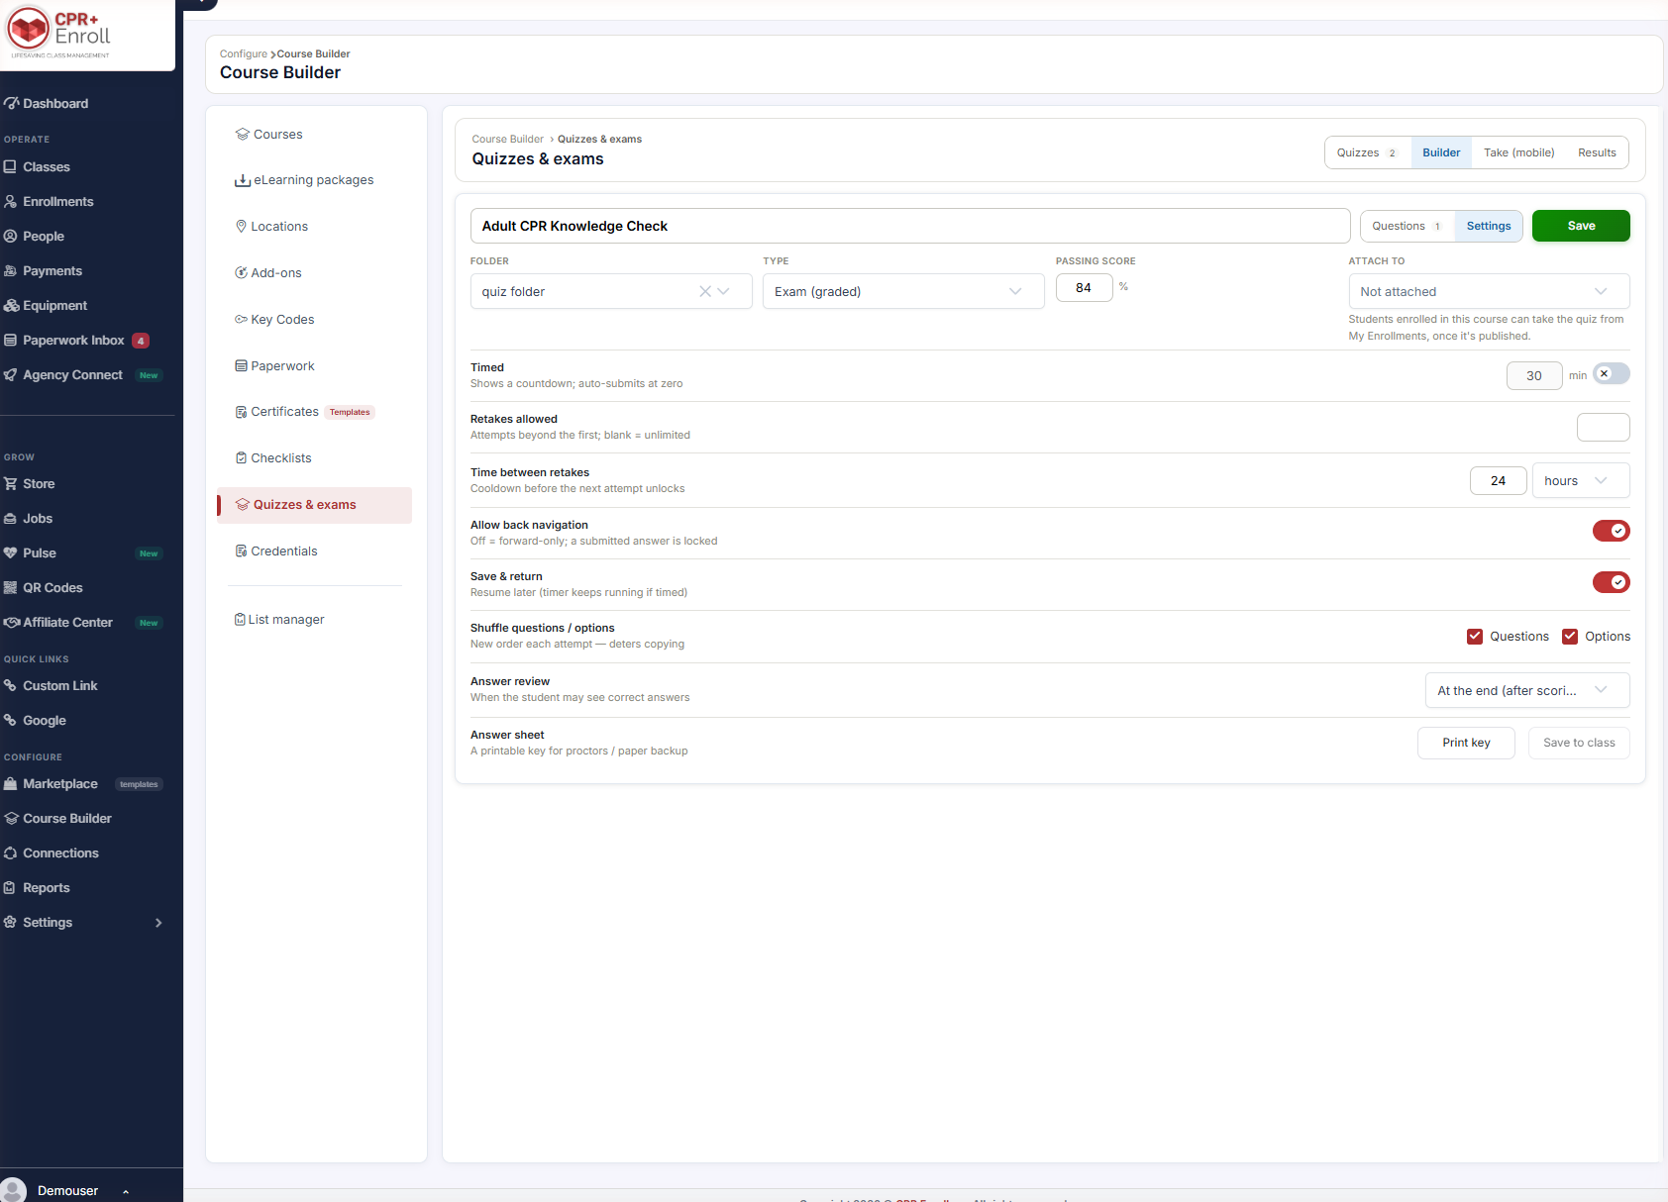Image resolution: width=1668 pixels, height=1202 pixels.
Task: Uncheck the shuffle Options checkbox
Action: click(1570, 637)
